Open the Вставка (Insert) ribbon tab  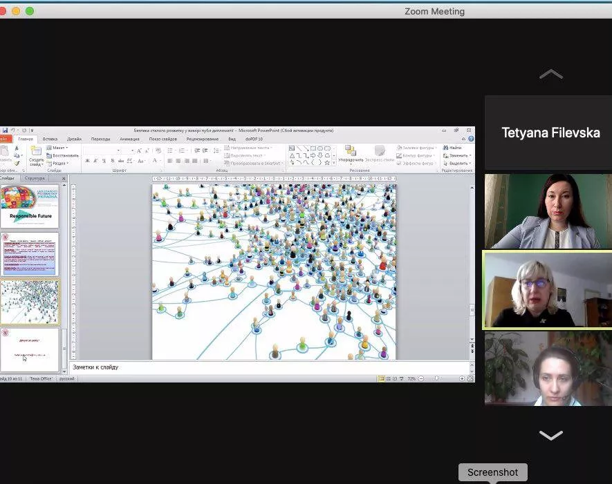50,139
